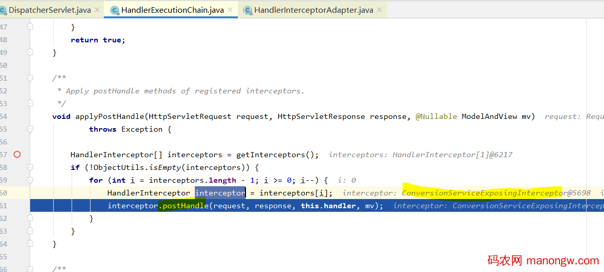
Task: Close the HandlerInterceptorAdapter.java tab
Action: click(379, 10)
